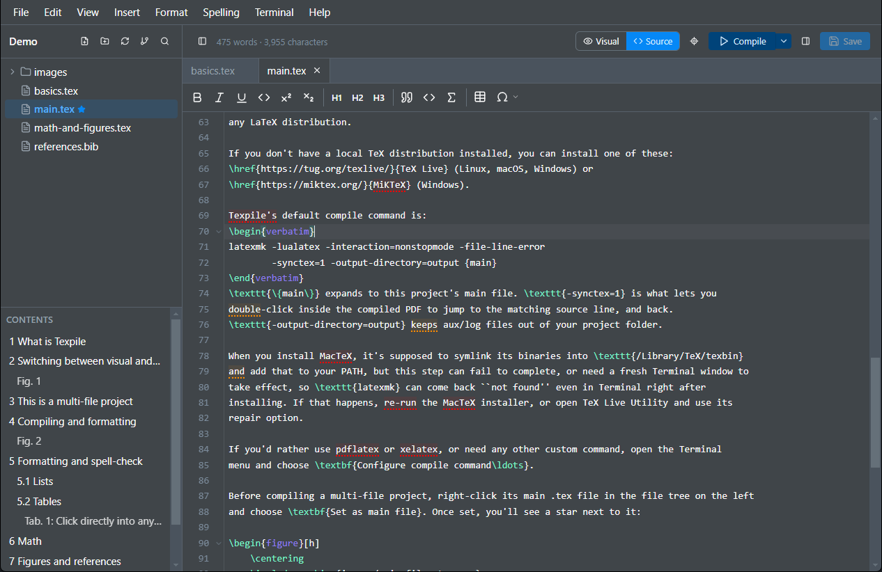Insert an H3 heading
Screen dimensions: 882x572
click(x=378, y=97)
